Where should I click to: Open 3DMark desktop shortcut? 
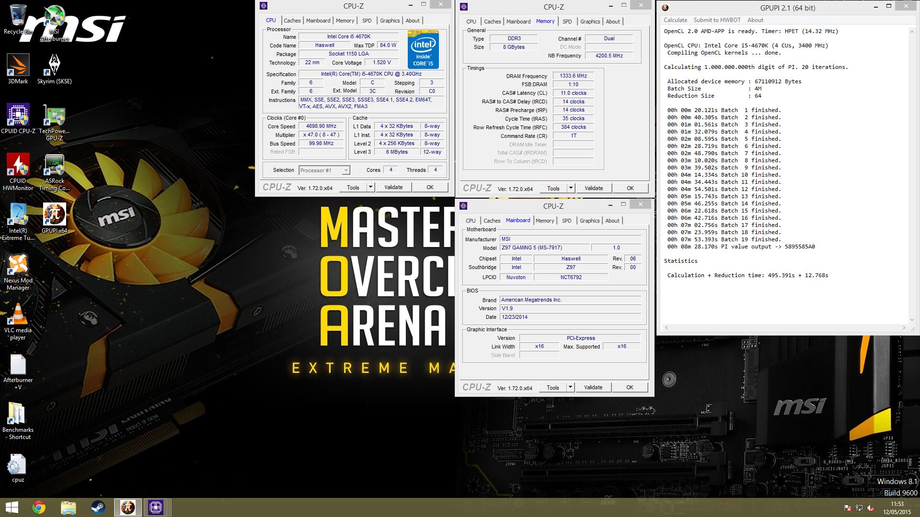(x=18, y=69)
